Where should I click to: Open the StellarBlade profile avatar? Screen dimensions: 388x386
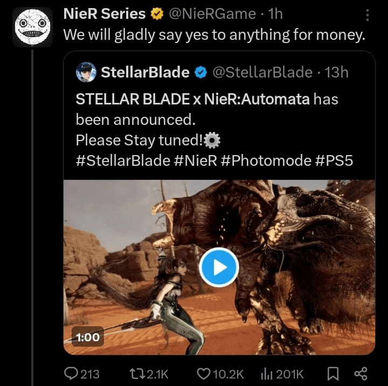86,72
